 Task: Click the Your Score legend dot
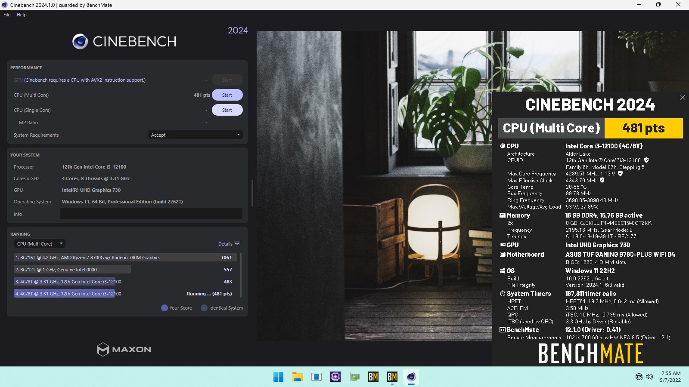coord(164,308)
